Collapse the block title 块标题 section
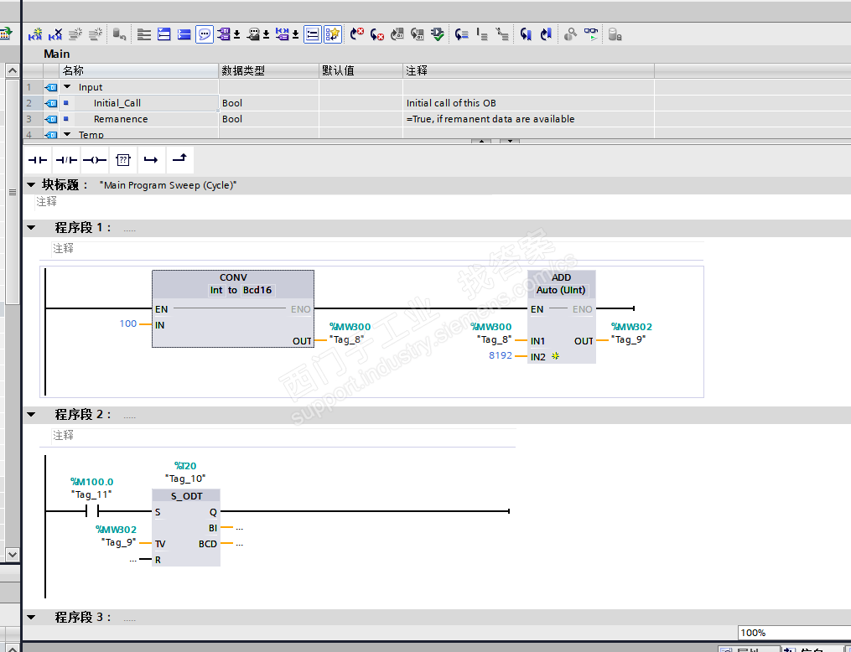The width and height of the screenshot is (851, 652). [x=31, y=185]
